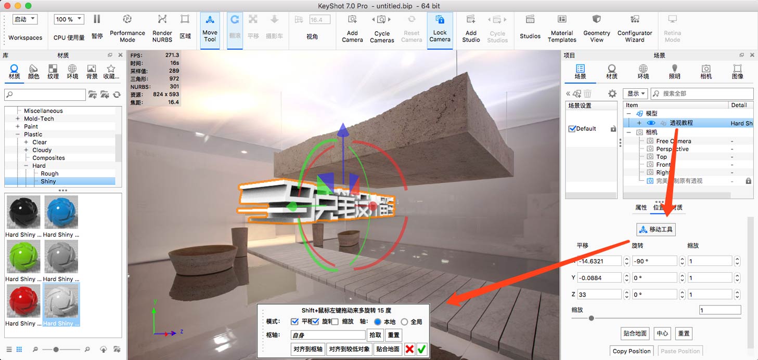This screenshot has height=360, width=758.
Task: Open the Studios panel
Action: coord(530,27)
